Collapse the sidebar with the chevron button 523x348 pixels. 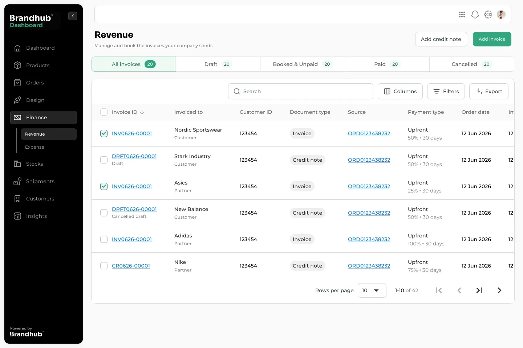coord(73,16)
